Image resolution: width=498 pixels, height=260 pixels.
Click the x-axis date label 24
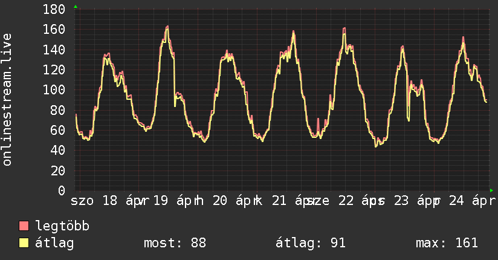pyautogui.click(x=456, y=201)
